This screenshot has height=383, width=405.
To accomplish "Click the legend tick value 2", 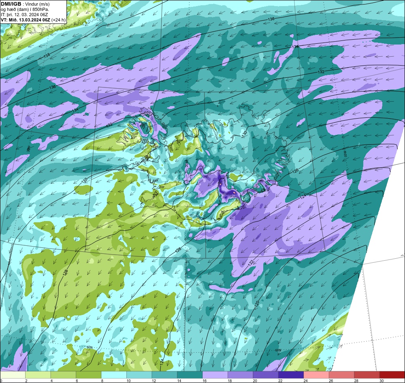I will (26, 381).
